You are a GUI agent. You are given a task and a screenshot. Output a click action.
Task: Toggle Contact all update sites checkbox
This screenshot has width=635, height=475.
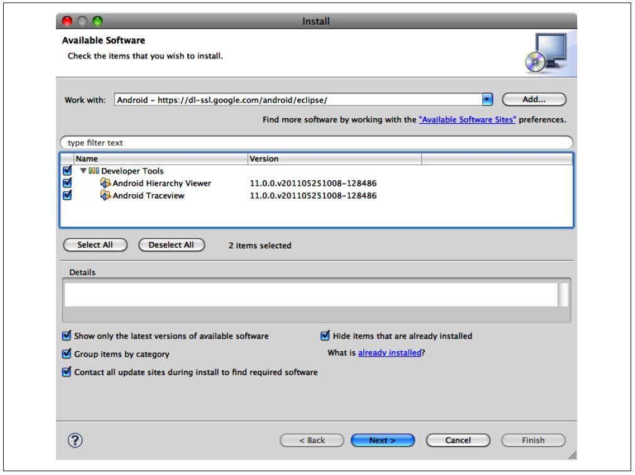pyautogui.click(x=67, y=372)
